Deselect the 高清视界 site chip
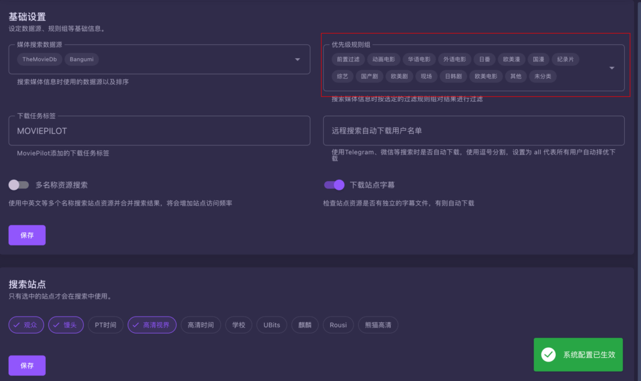641x381 pixels. pyautogui.click(x=151, y=325)
